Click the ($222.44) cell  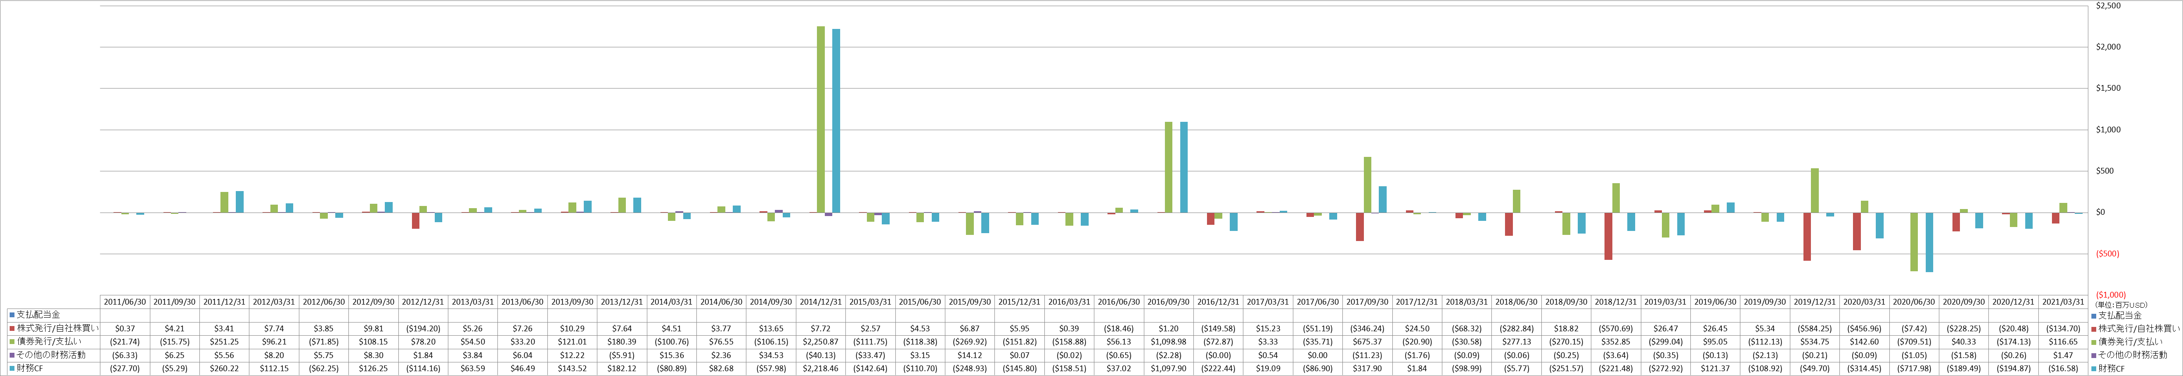pos(1218,369)
